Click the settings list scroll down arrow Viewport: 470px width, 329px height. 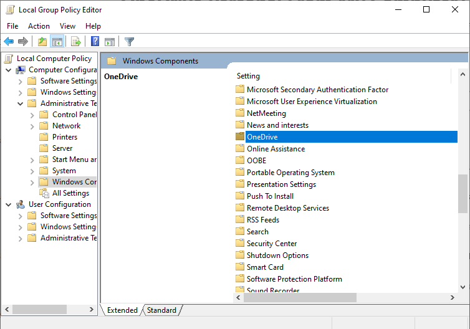tap(463, 287)
